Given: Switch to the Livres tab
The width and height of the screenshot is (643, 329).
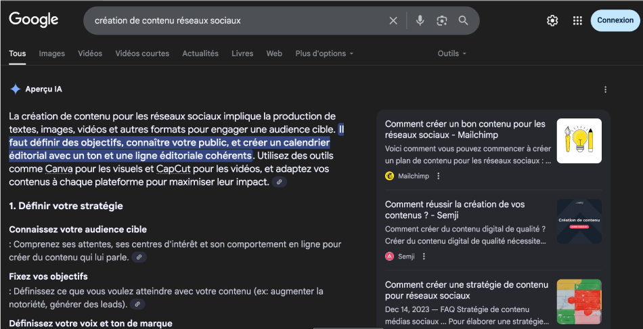Looking at the screenshot, I should [242, 53].
